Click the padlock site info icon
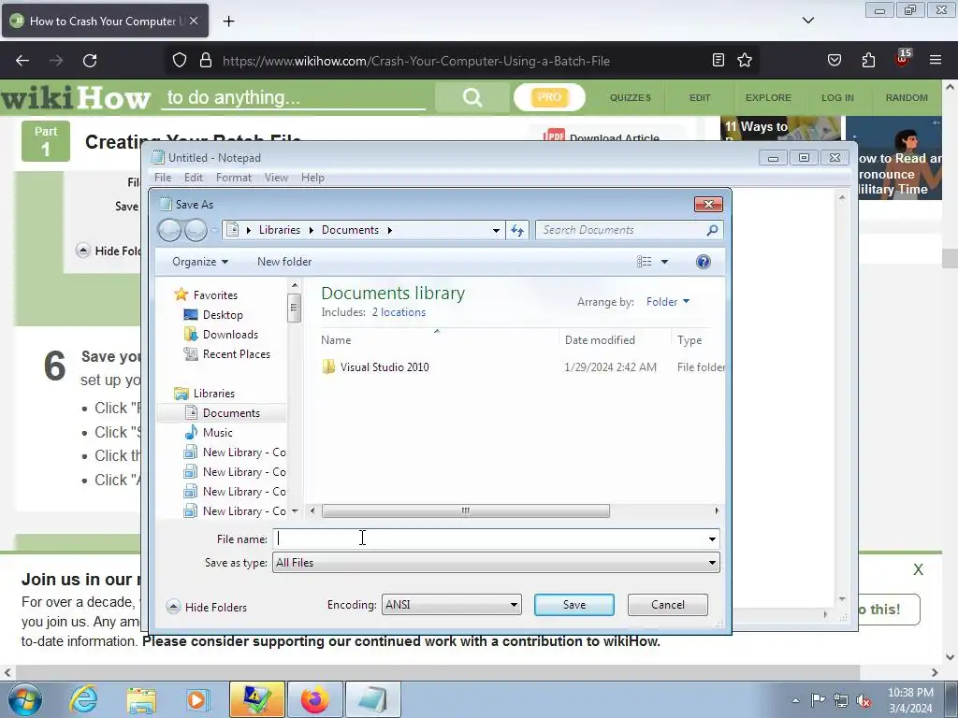958x718 pixels. 206,61
